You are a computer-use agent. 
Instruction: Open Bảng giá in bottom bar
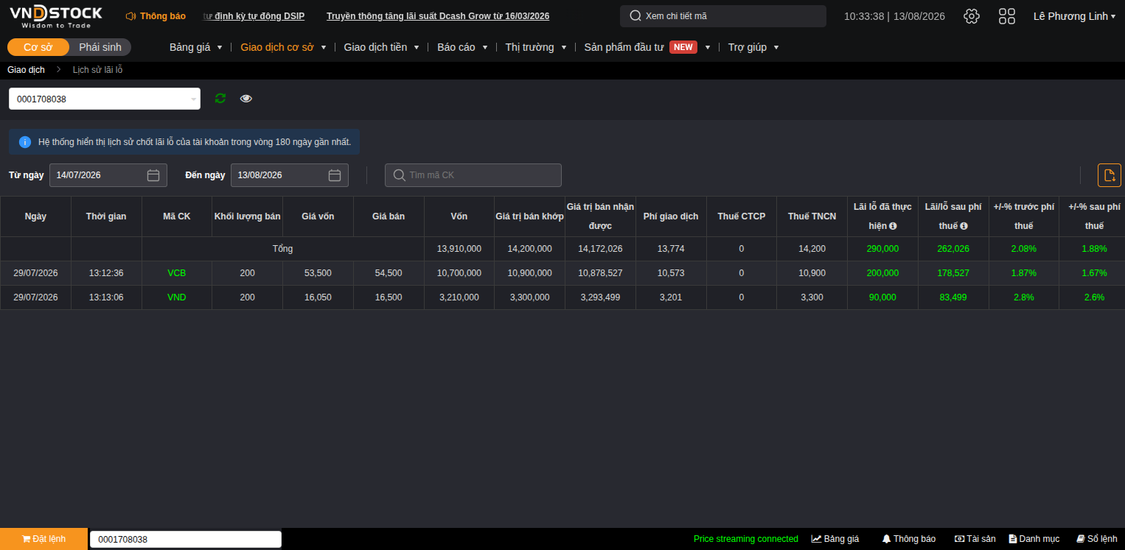click(x=835, y=539)
